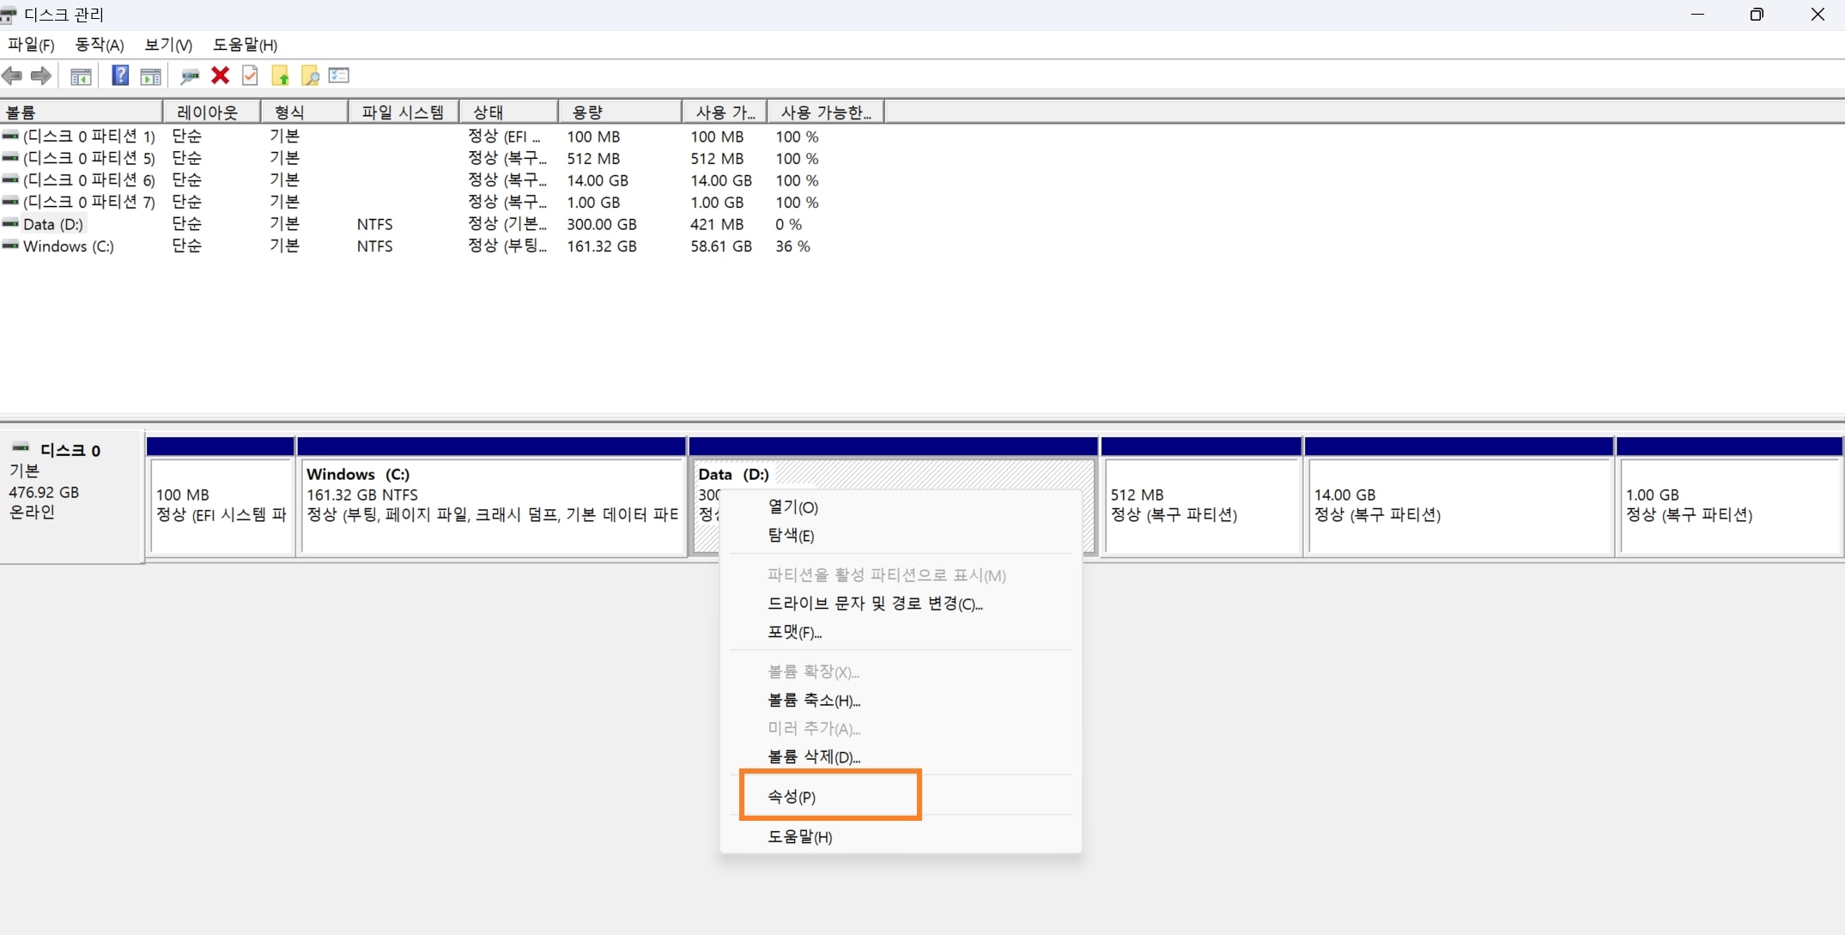The height and width of the screenshot is (935, 1845).
Task: Toggle the action pane toolbar icon
Action: coord(151,76)
